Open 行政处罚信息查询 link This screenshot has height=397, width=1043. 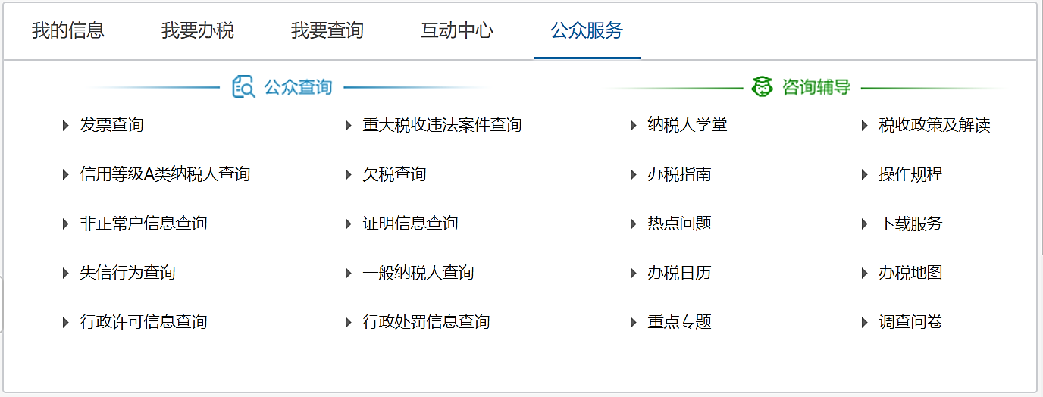pyautogui.click(x=426, y=323)
